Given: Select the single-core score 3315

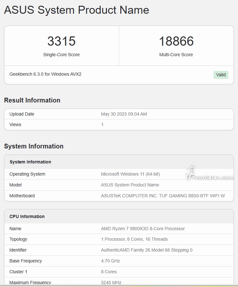Looking at the screenshot, I should point(62,41).
